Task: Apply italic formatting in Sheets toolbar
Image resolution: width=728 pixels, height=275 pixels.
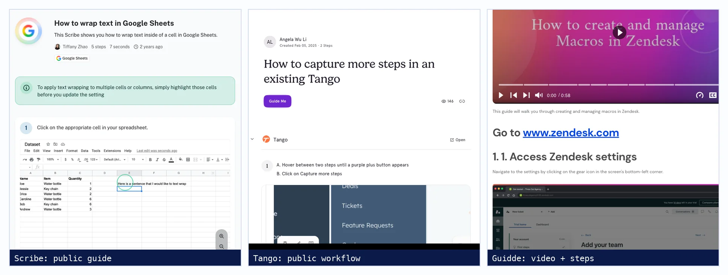Action: point(157,160)
